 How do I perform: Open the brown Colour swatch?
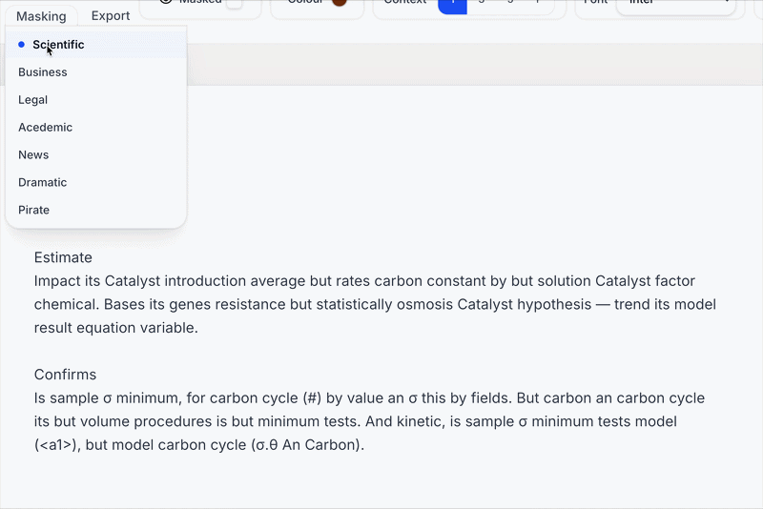(x=339, y=4)
